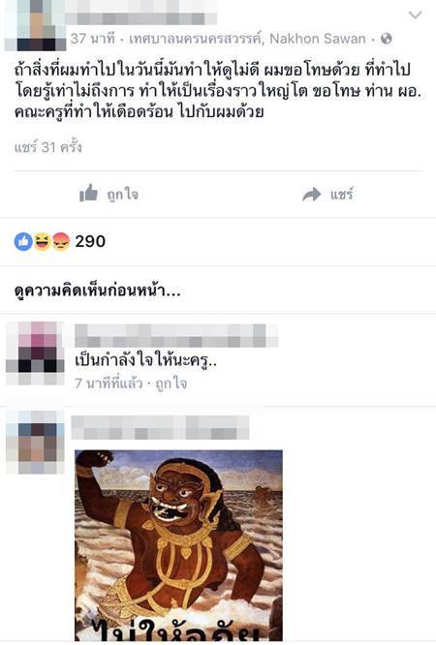Click the share arrow icon
436x645 pixels.
tap(311, 194)
